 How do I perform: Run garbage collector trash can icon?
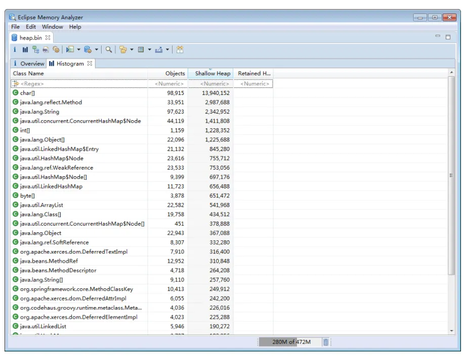326,342
